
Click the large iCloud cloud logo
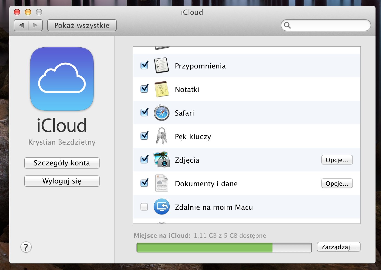point(62,79)
